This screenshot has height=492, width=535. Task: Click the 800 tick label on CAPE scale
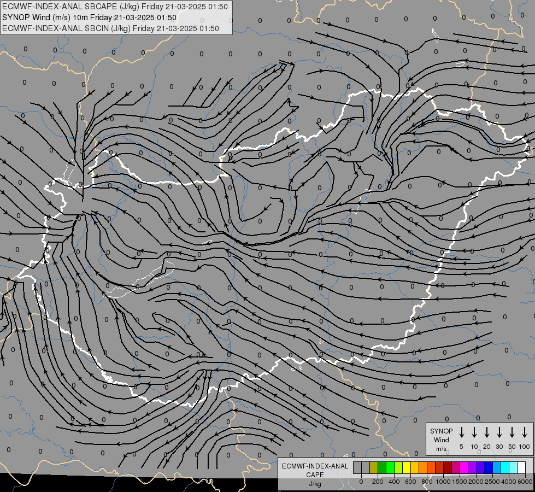tap(427, 482)
